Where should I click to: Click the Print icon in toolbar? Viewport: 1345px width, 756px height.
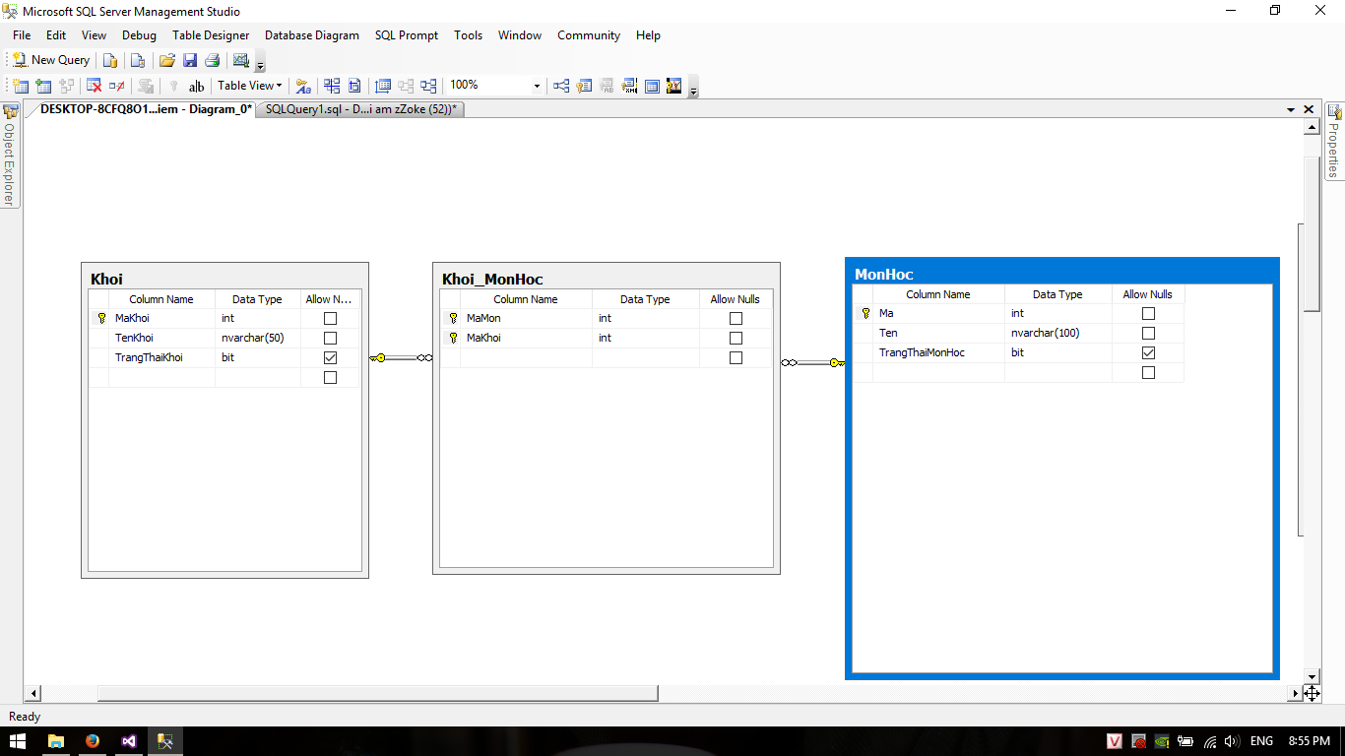pyautogui.click(x=212, y=60)
